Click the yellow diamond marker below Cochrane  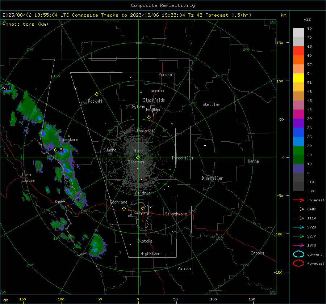point(124,209)
